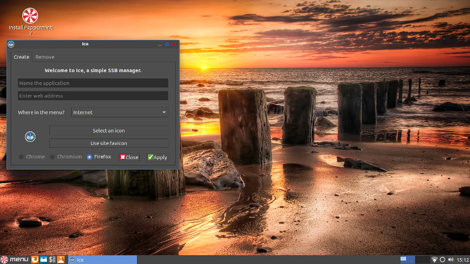Launch the file manager from the panel
This screenshot has height=264, width=470.
[x=43, y=259]
